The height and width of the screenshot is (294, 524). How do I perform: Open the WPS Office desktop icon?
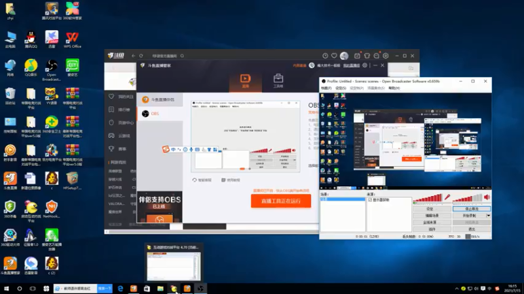pos(72,40)
